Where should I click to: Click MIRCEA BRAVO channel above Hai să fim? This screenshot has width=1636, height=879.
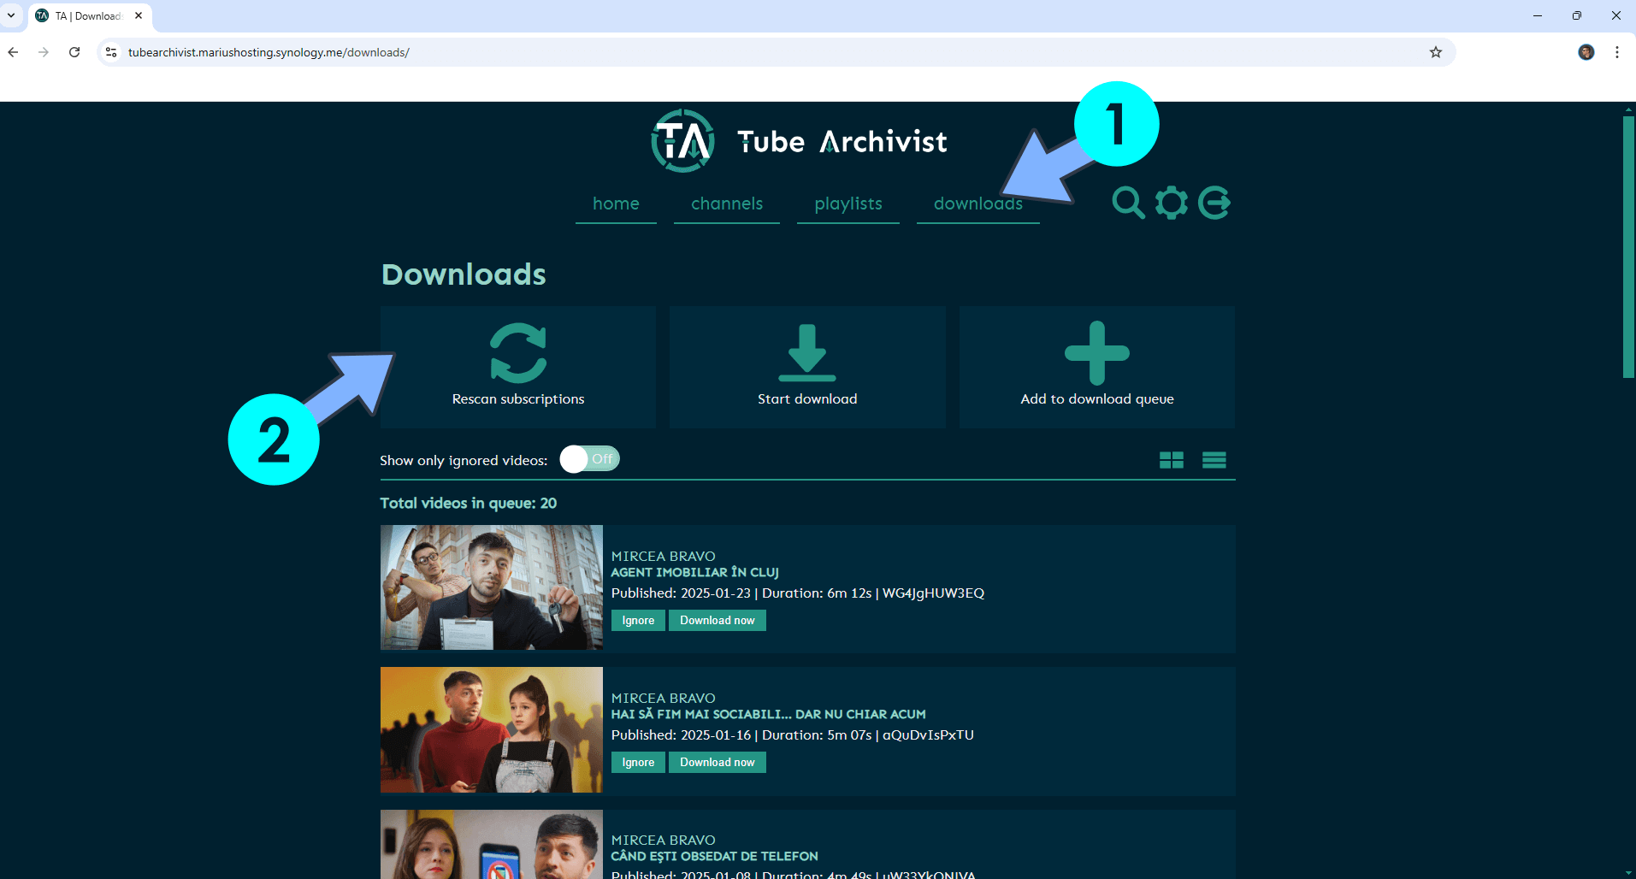[x=664, y=699]
